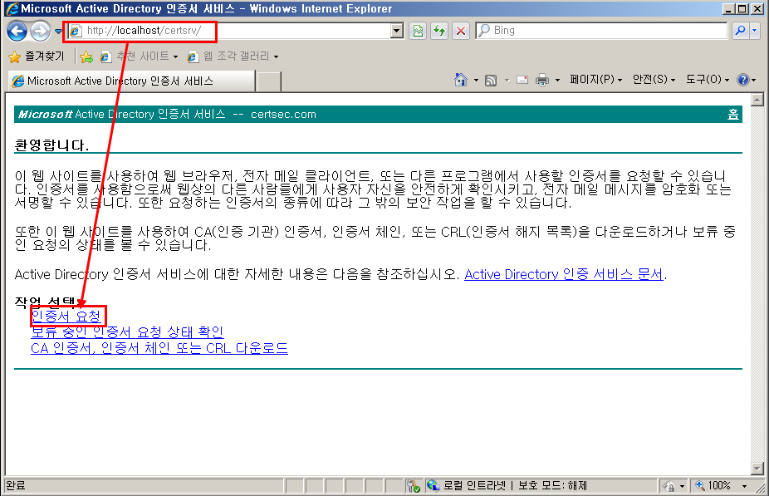Image resolution: width=769 pixels, height=496 pixels.
Task: Refresh the page with green arrows icon
Action: 439,31
